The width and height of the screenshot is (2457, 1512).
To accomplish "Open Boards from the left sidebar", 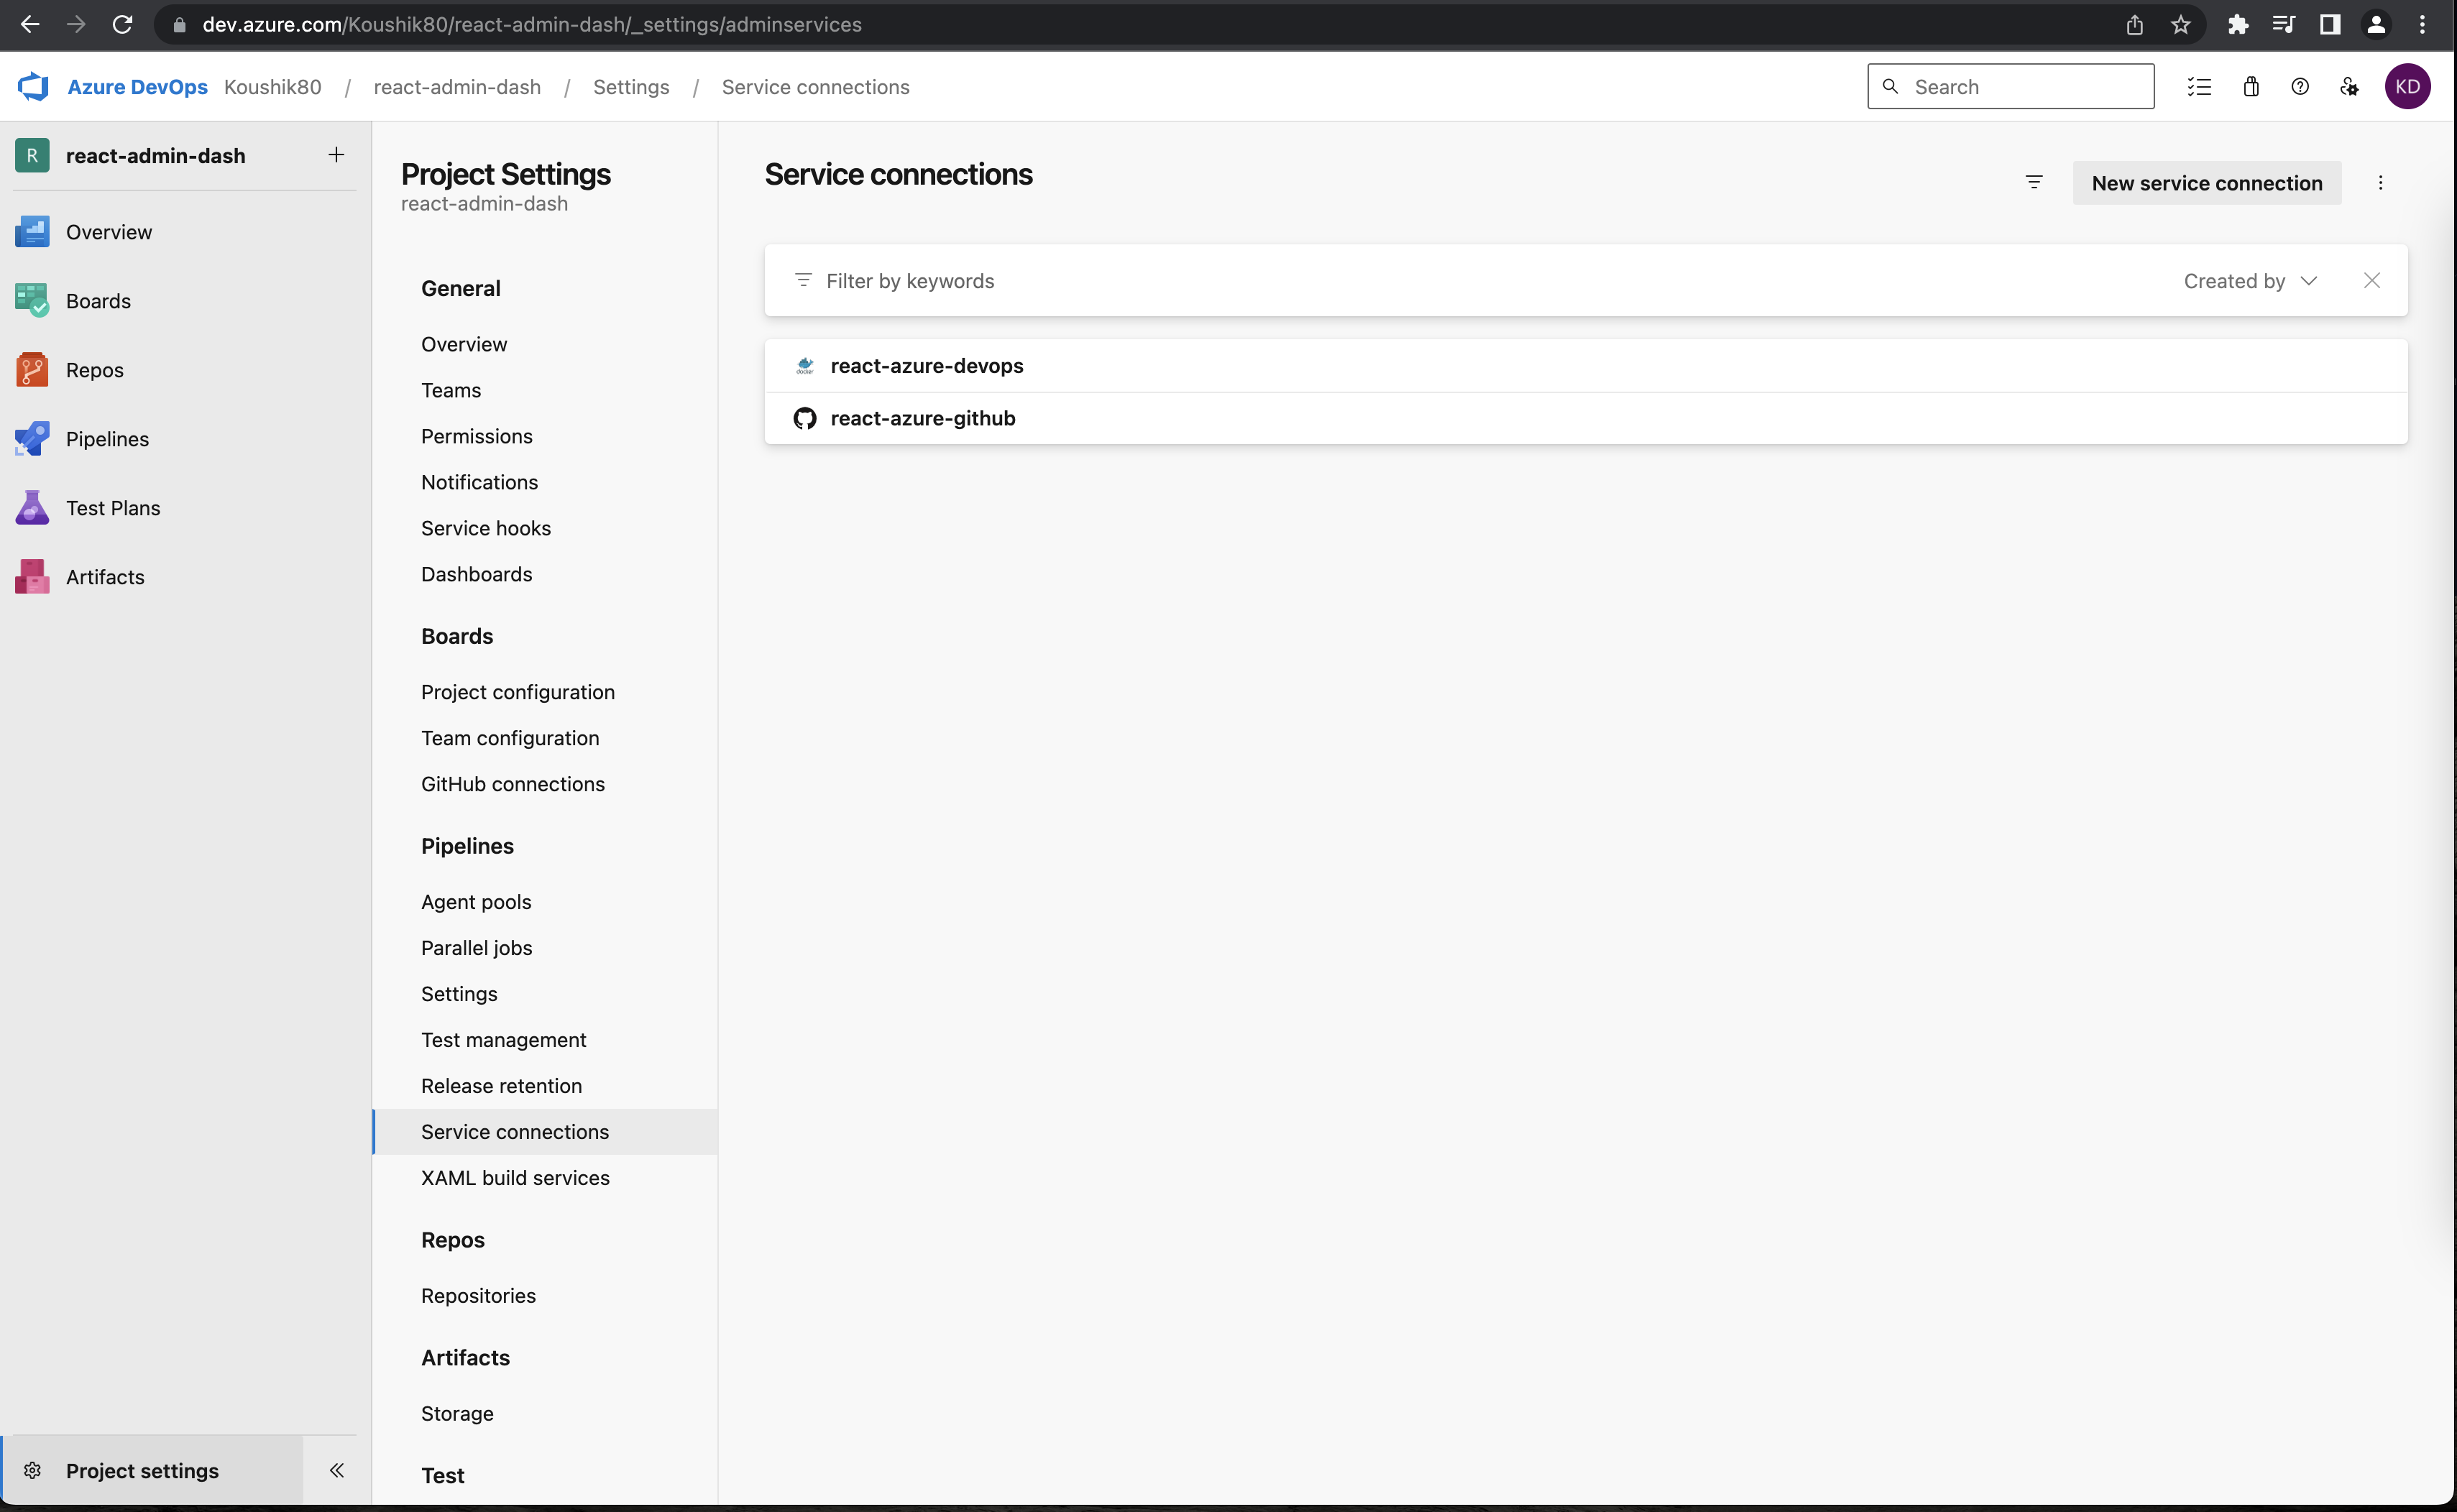I will coord(98,300).
